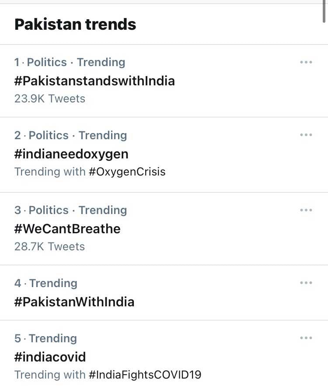Click the scrollbar thumb at top right
This screenshot has height=386, width=328.
coord(325,11)
